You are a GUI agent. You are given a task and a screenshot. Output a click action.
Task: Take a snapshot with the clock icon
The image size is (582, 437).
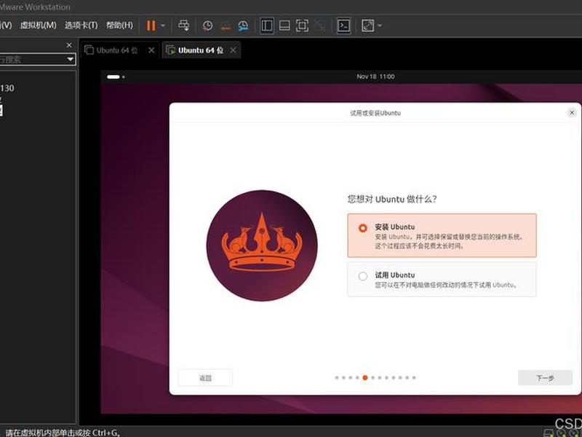click(207, 25)
